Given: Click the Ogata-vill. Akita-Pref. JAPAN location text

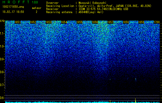Looking at the screenshot, I should coord(115,6).
